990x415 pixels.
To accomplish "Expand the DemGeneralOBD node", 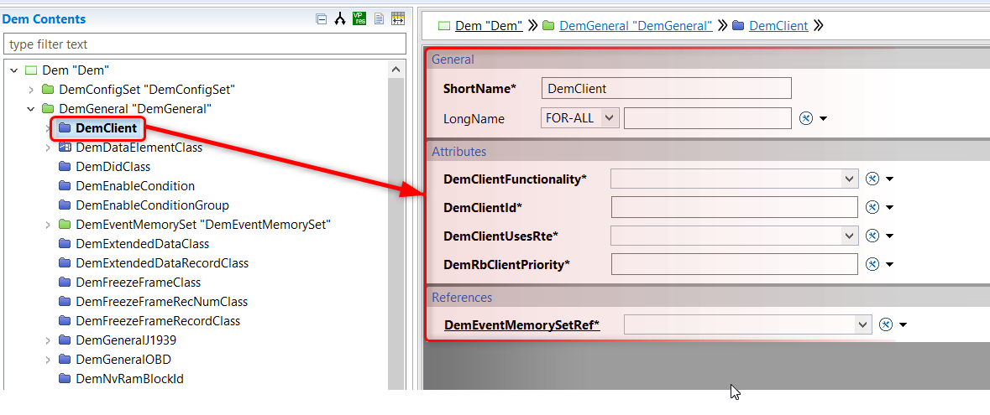I will (x=47, y=360).
